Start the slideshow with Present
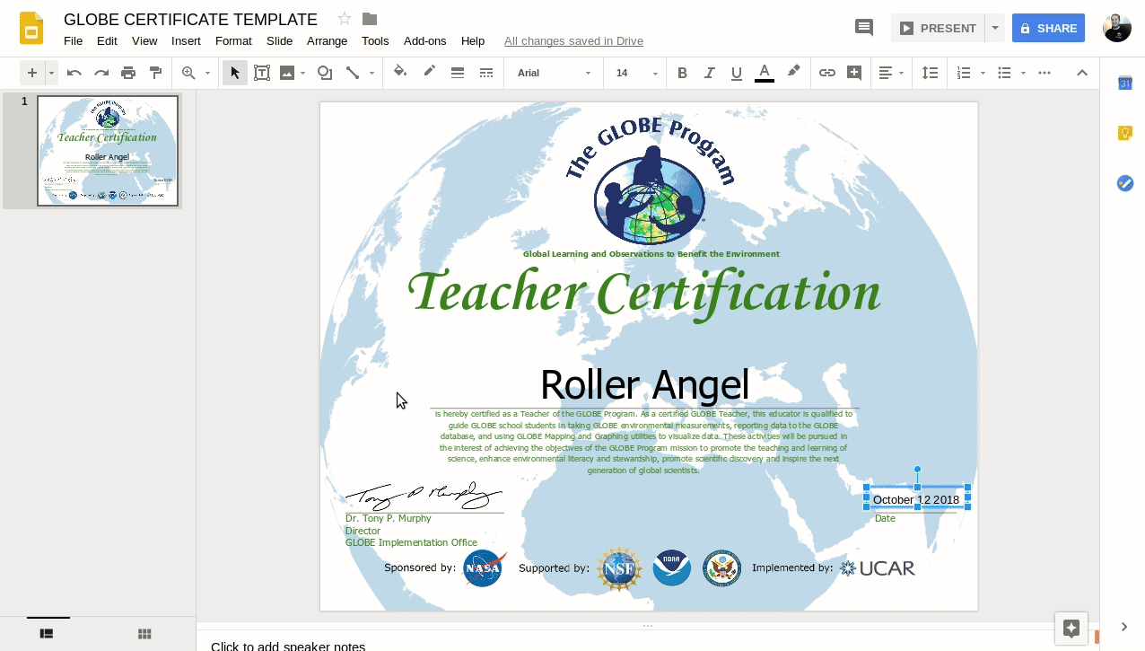The width and height of the screenshot is (1145, 651). coord(938,28)
